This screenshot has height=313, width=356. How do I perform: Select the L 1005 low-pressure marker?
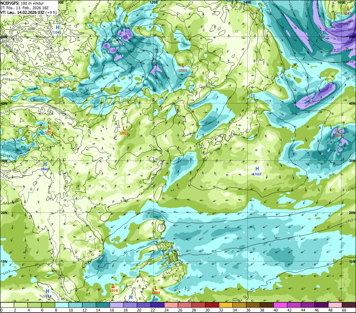(x=183, y=68)
